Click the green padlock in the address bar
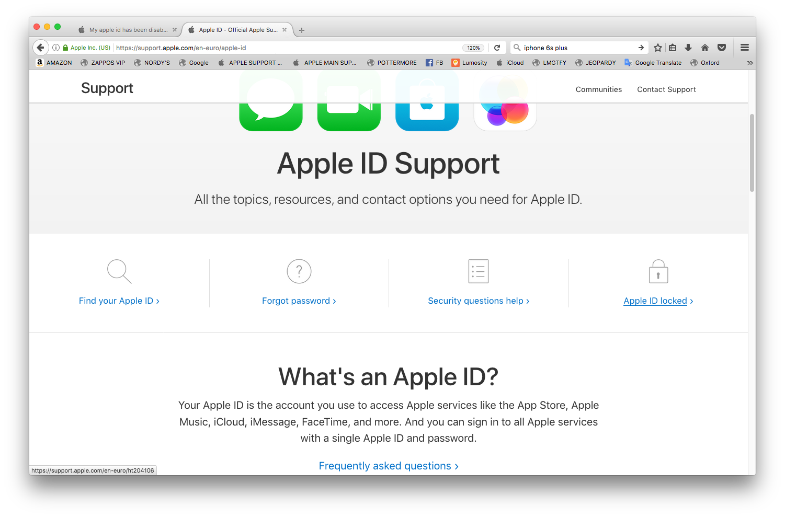 point(65,48)
